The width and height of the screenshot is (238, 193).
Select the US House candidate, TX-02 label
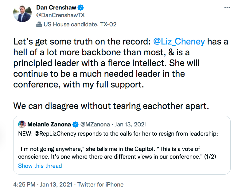point(80,24)
